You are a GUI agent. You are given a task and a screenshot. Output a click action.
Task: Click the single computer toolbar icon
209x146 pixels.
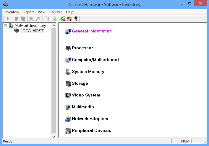[x=16, y=19]
